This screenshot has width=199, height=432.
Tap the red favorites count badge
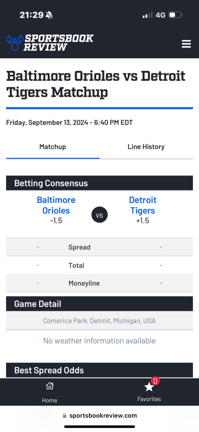[x=155, y=381]
